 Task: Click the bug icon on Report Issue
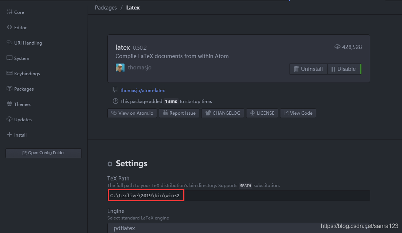(165, 113)
